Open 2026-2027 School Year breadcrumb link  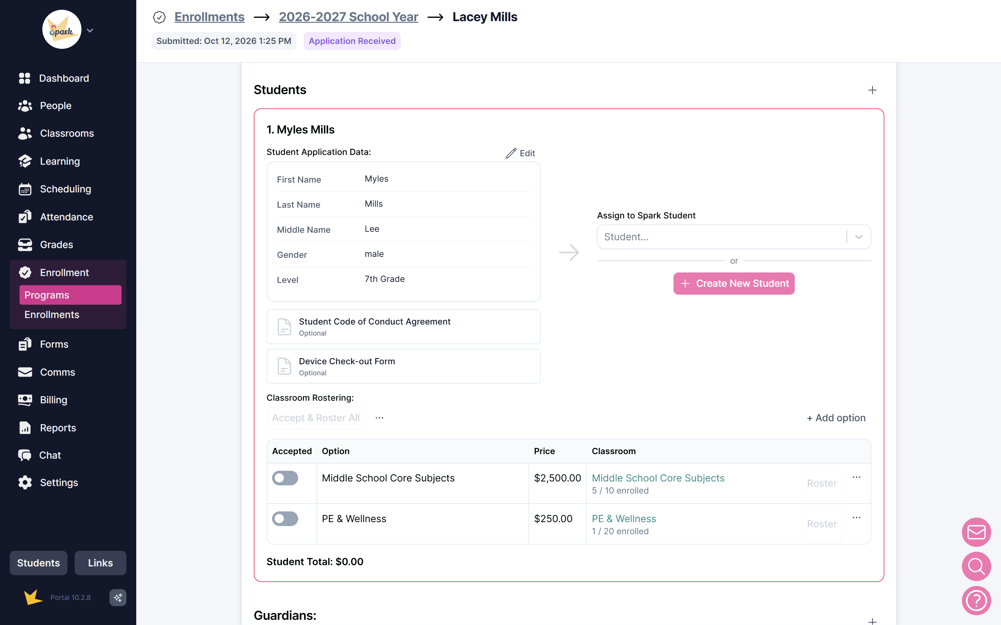point(348,17)
